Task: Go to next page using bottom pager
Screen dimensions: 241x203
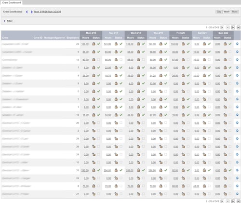Action: 233,201
